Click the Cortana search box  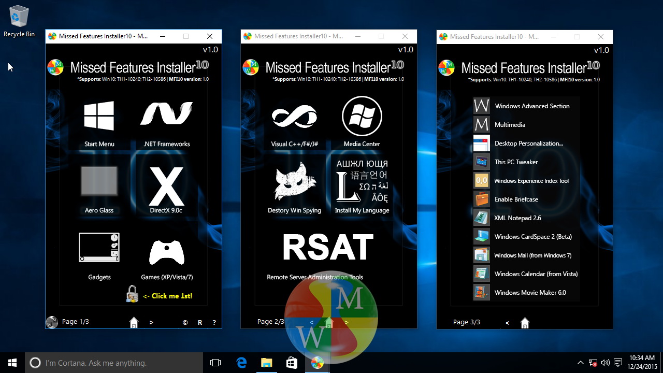coord(114,363)
